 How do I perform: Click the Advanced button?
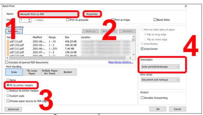coord(13,109)
